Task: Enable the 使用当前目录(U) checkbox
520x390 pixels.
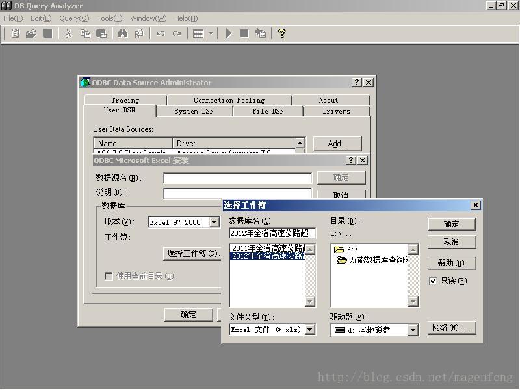Action: (109, 276)
